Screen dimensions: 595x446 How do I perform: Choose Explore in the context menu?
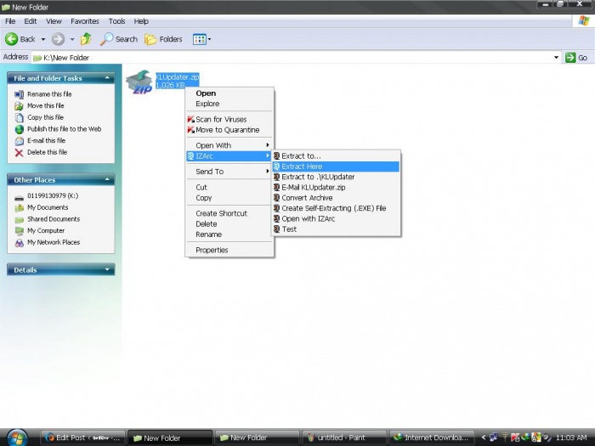point(229,104)
